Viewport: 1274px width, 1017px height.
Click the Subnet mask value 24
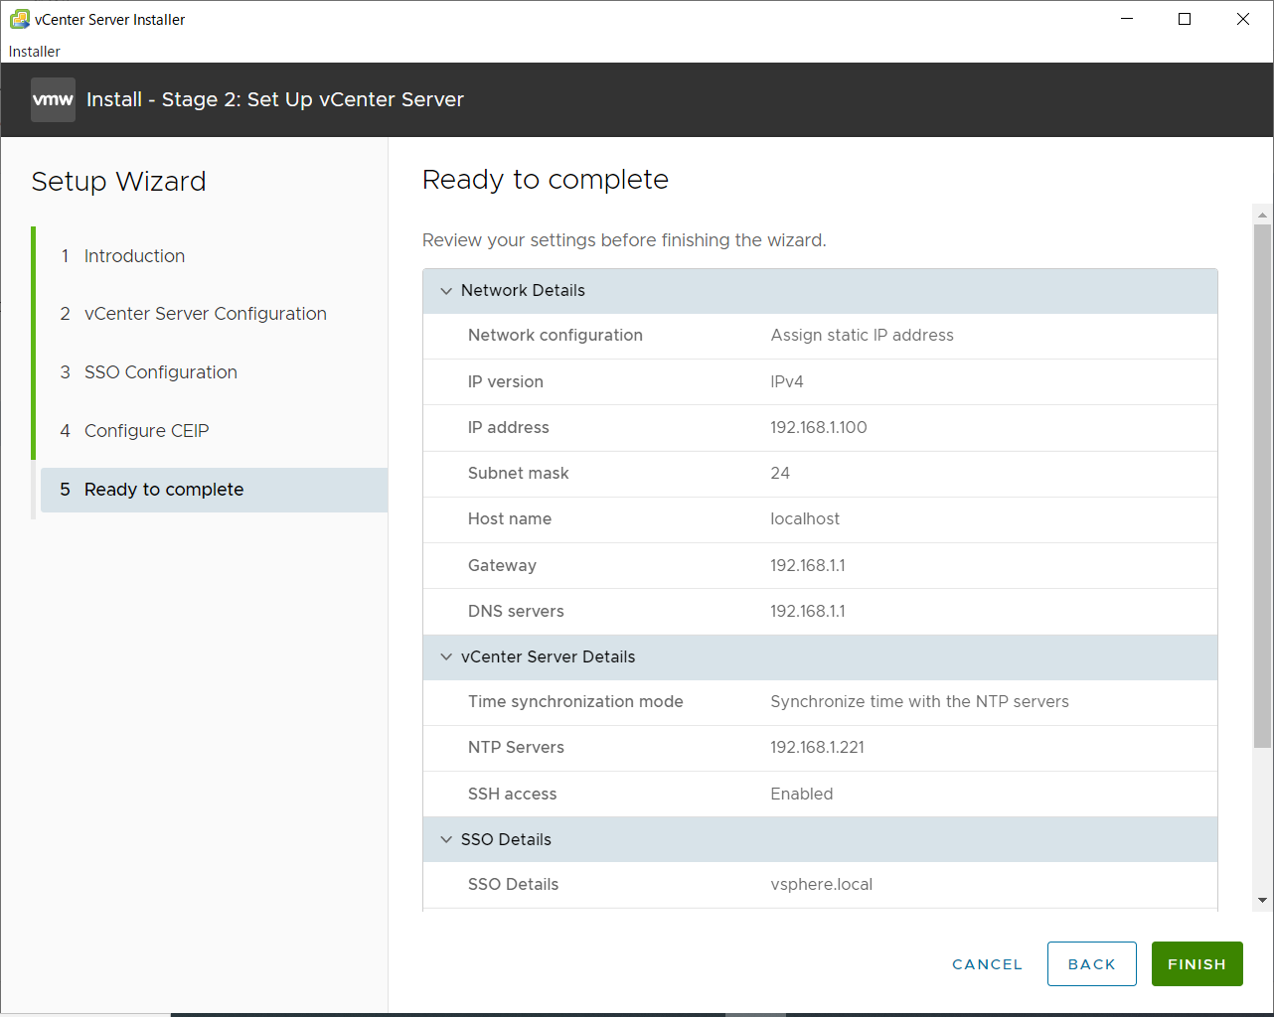[780, 474]
